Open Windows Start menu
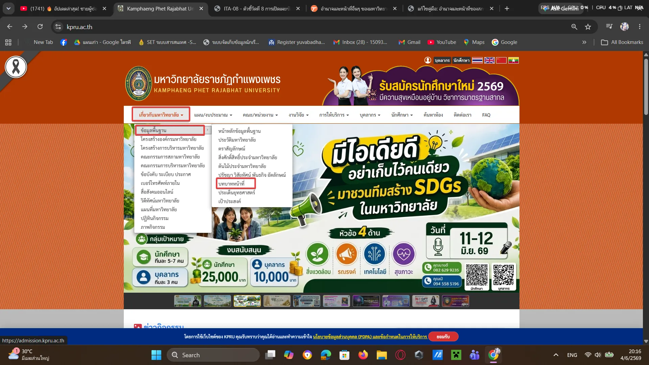Viewport: 649px width, 365px height. tap(156, 355)
